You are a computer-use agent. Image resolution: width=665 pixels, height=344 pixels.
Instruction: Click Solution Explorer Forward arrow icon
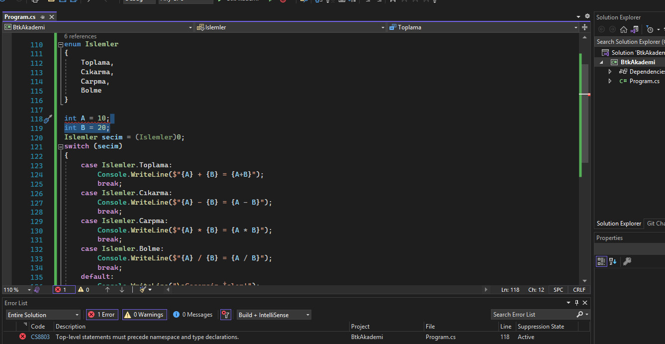(x=612, y=29)
